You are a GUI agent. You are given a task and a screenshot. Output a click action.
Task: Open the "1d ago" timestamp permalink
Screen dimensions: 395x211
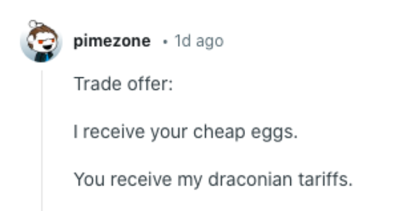(x=199, y=41)
